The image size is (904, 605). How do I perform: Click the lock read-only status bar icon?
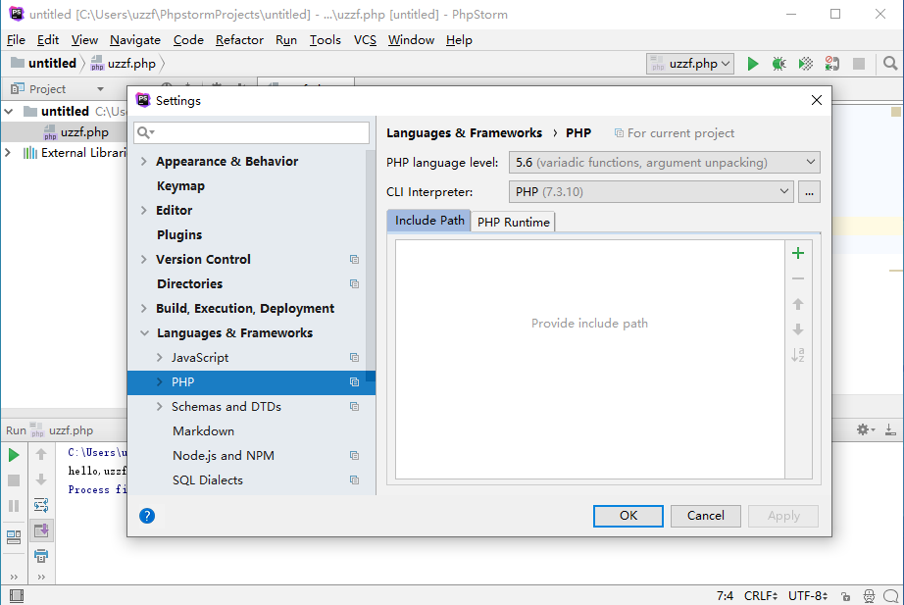[x=845, y=596]
